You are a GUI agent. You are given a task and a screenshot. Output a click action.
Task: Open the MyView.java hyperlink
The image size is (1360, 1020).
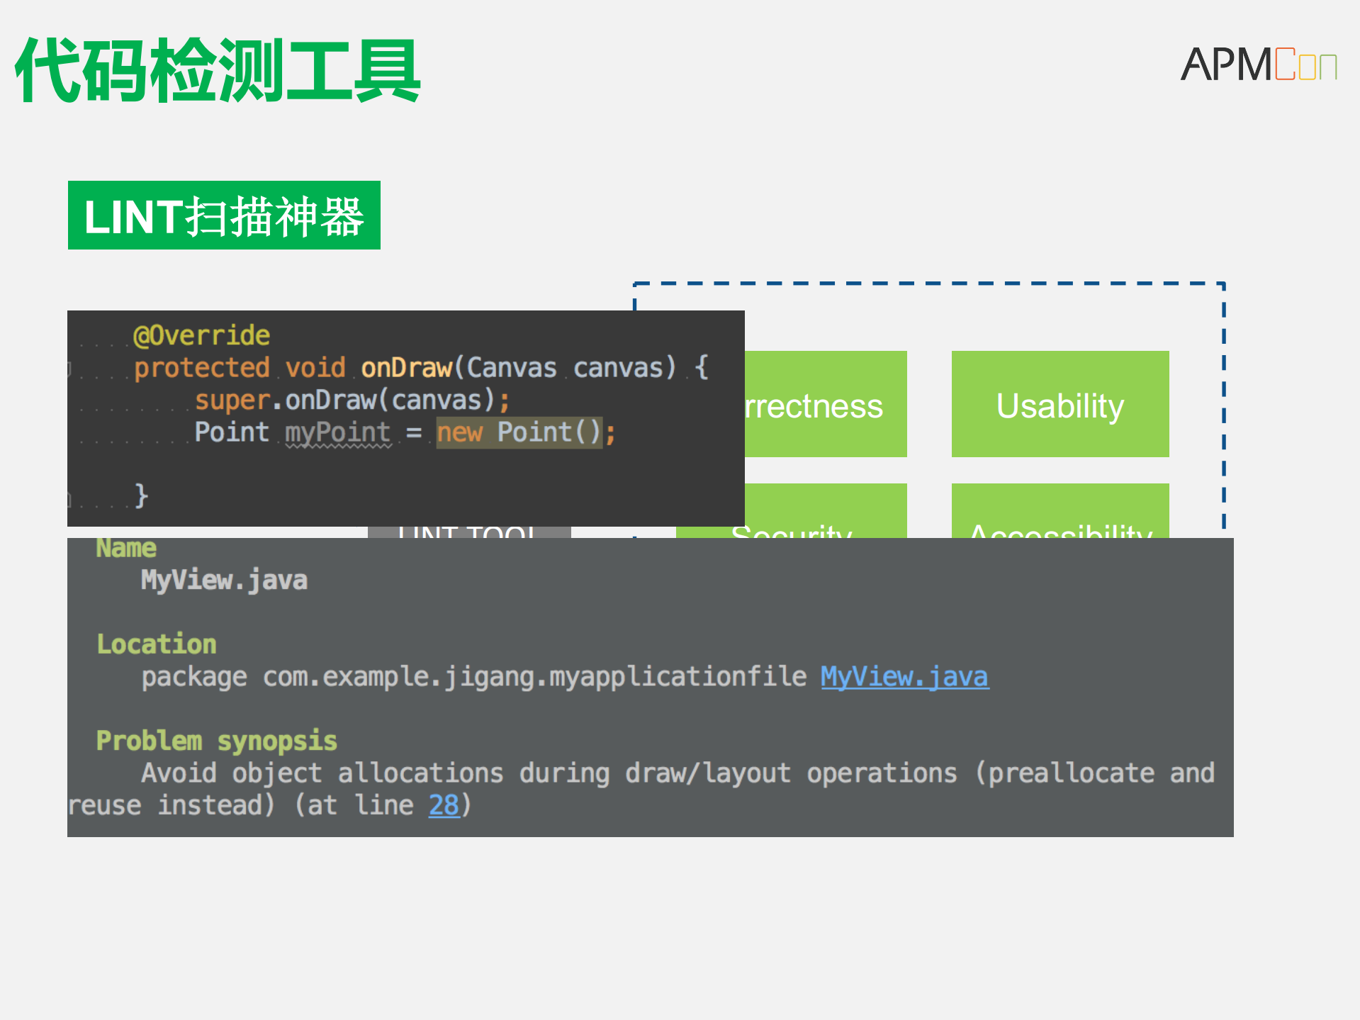click(x=904, y=676)
